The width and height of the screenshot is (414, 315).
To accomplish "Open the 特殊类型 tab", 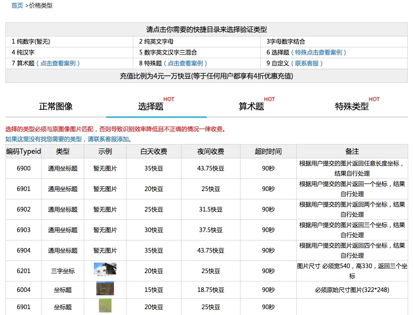I will pos(352,106).
